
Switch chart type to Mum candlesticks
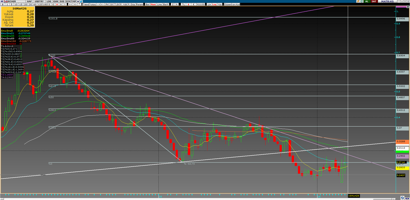coord(153,4)
